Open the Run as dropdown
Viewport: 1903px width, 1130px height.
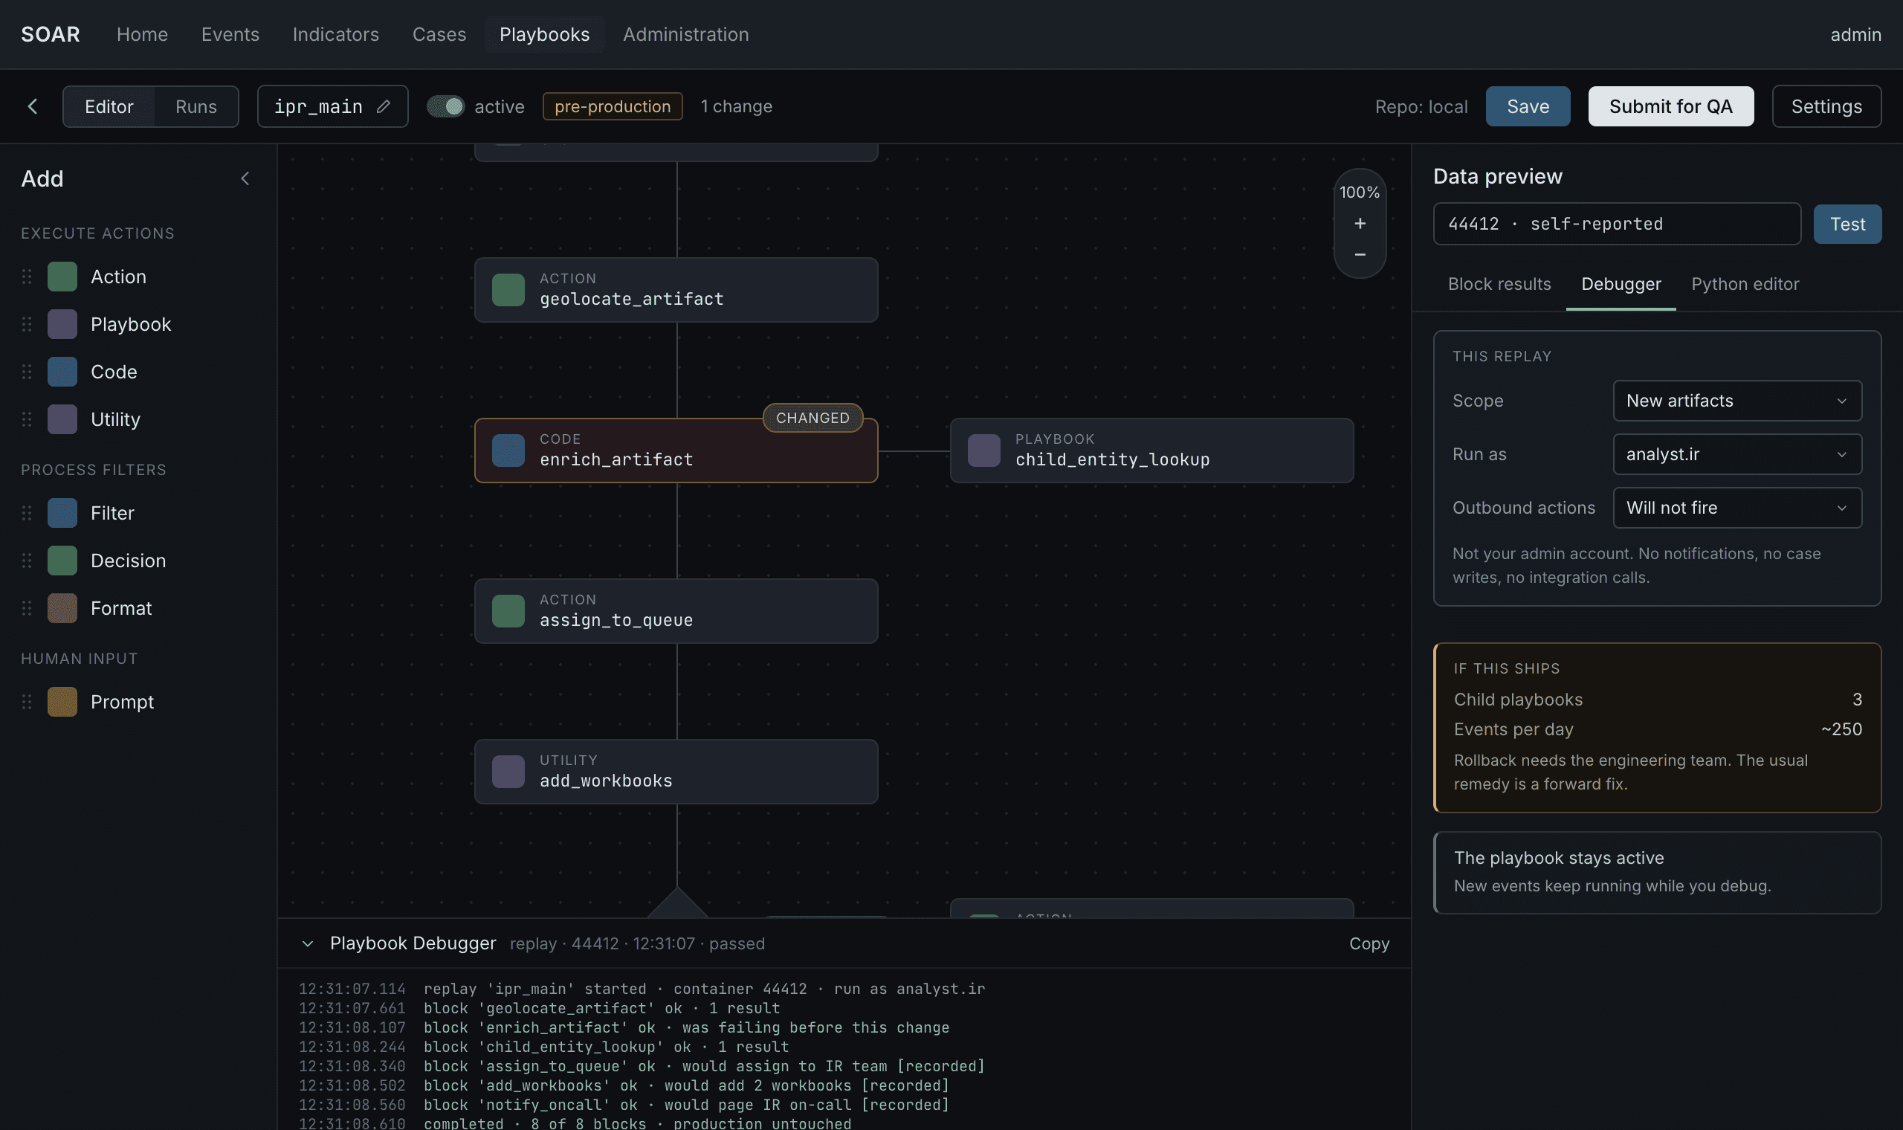[x=1737, y=454]
